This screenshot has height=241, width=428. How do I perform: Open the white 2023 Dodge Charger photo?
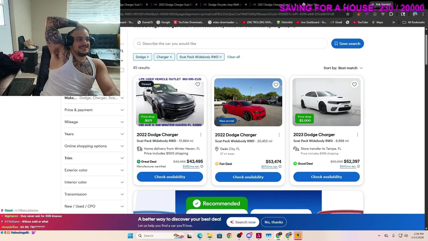pyautogui.click(x=326, y=102)
